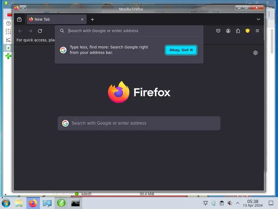Open a new tab with the plus button
This screenshot has height=209, width=278.
click(x=92, y=20)
